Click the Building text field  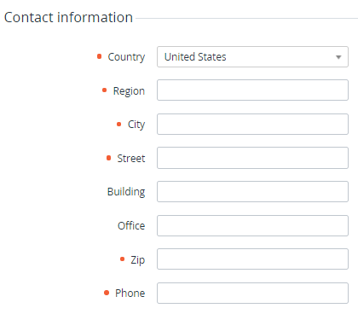[252, 192]
